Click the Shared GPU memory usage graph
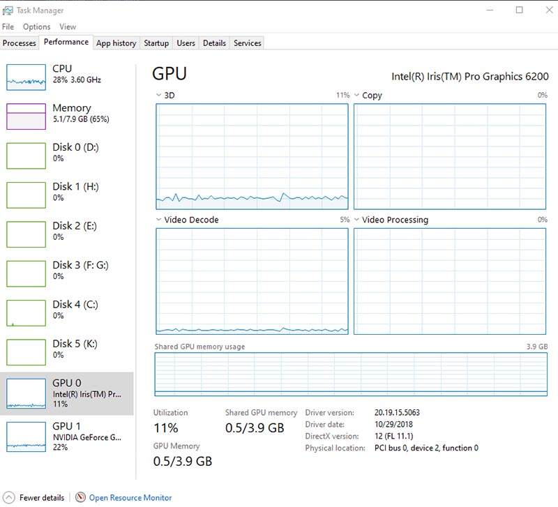Screen dimensions: 558x507 point(351,374)
